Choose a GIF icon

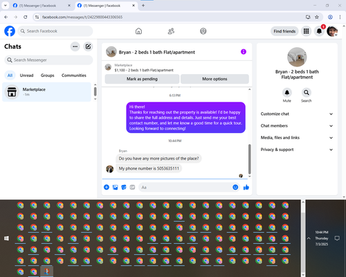click(132, 187)
